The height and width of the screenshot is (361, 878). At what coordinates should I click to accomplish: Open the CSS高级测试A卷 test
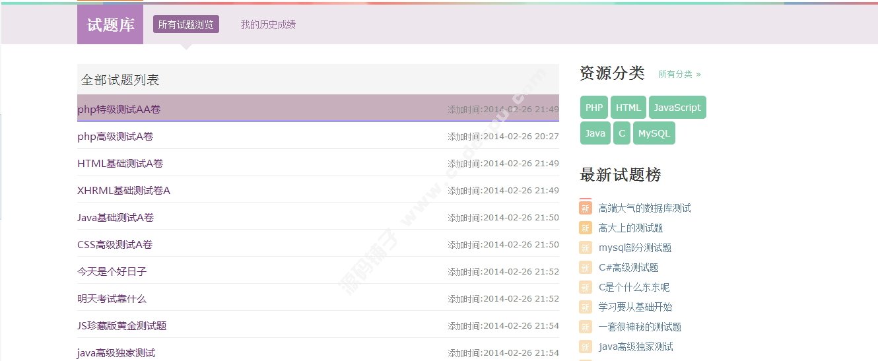pos(115,245)
